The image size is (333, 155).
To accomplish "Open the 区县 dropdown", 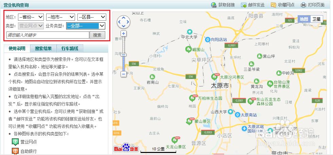I will 92,17.
